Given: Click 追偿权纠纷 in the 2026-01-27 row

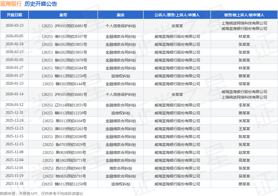Looking at the screenshot, I should pos(121,76).
